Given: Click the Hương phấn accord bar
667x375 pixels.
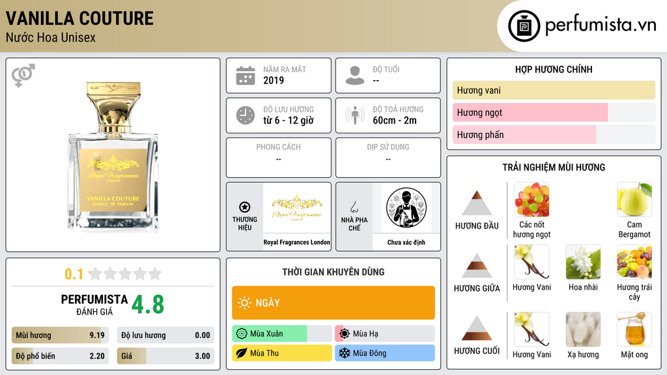Looking at the screenshot, I should (x=554, y=134).
